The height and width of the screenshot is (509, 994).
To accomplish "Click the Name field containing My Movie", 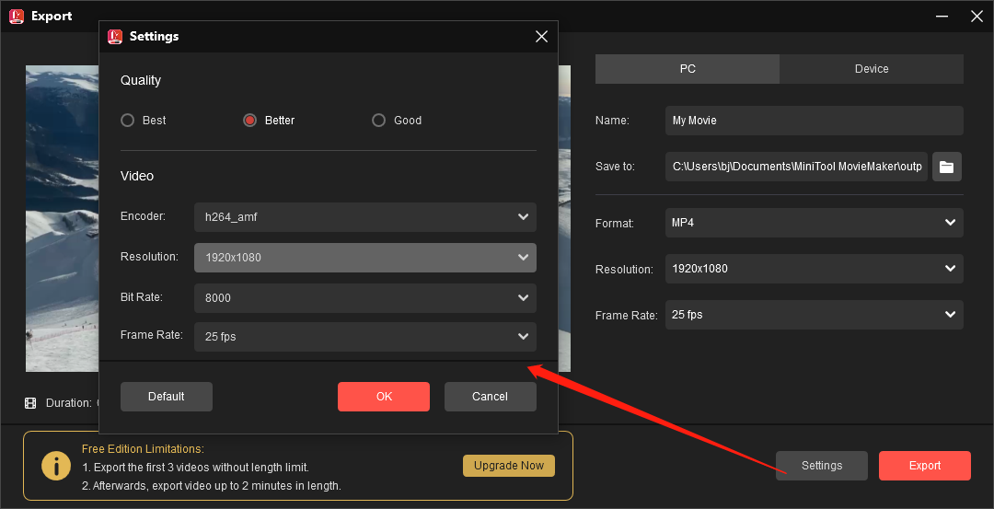I will point(814,121).
